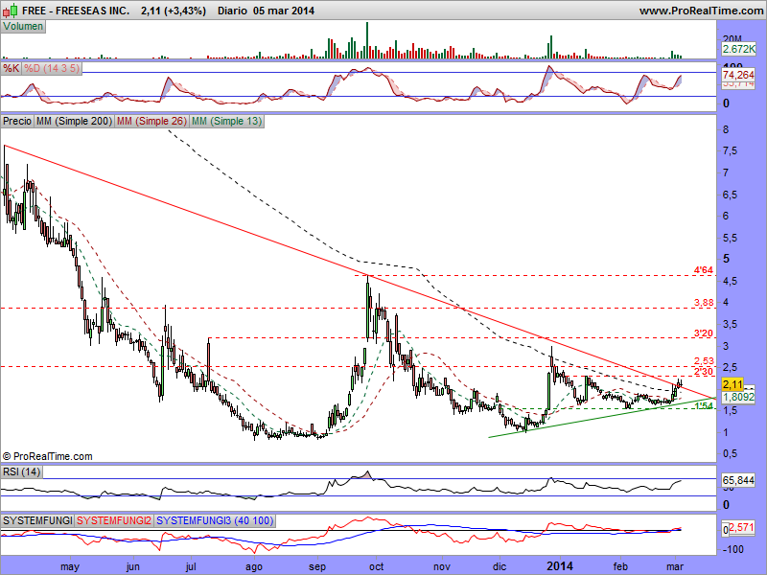Click the dic label on time axis
Viewport: 767px width, 575px height.
coord(500,566)
